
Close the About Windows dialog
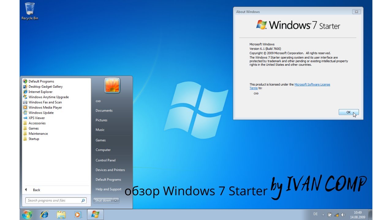pyautogui.click(x=356, y=12)
